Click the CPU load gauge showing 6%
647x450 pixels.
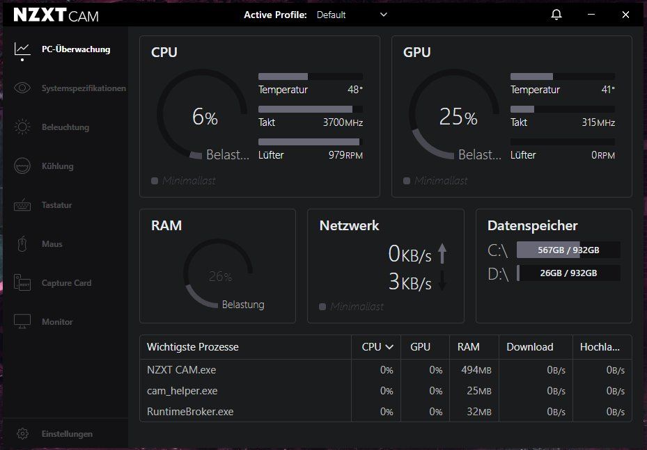[202, 114]
